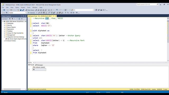Open the File menu
Image resolution: width=169 pixels, height=95 pixels.
pos(3,7)
